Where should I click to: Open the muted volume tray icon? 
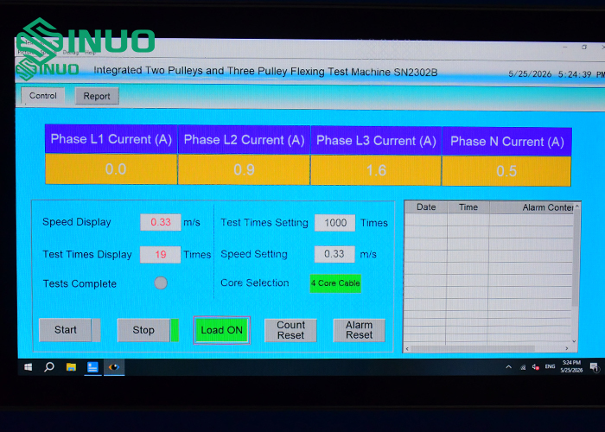536,367
